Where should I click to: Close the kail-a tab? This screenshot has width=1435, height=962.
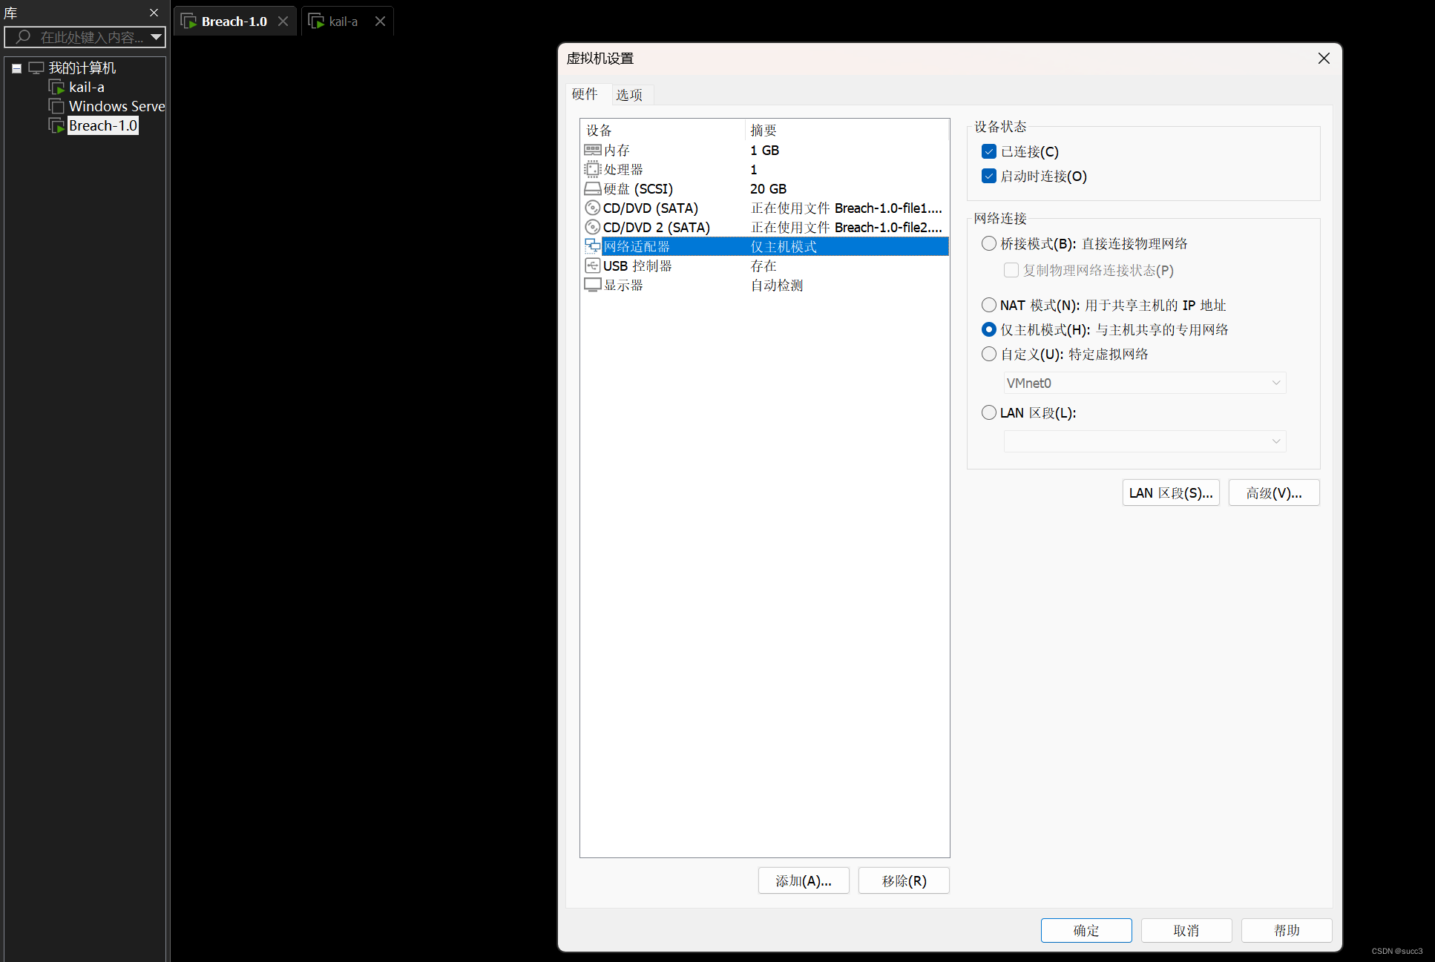[380, 22]
